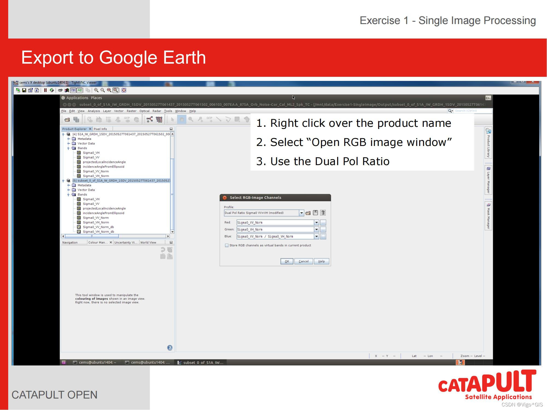
Task: Open the Colour Manipulation help icon
Action: [170, 348]
